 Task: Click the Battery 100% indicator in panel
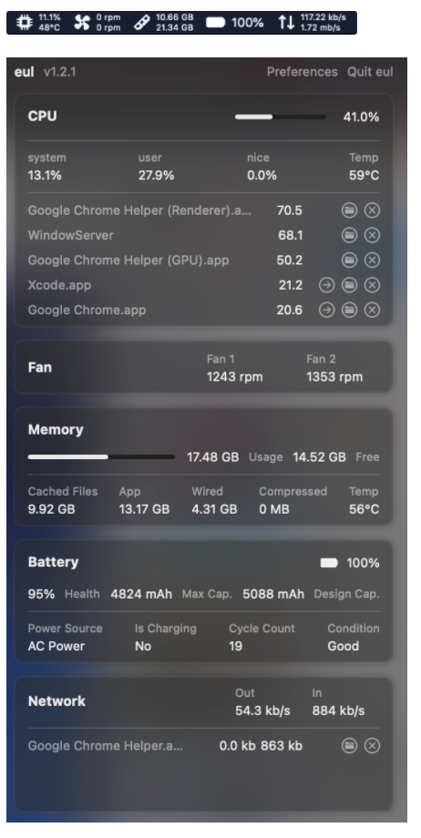coord(350,563)
